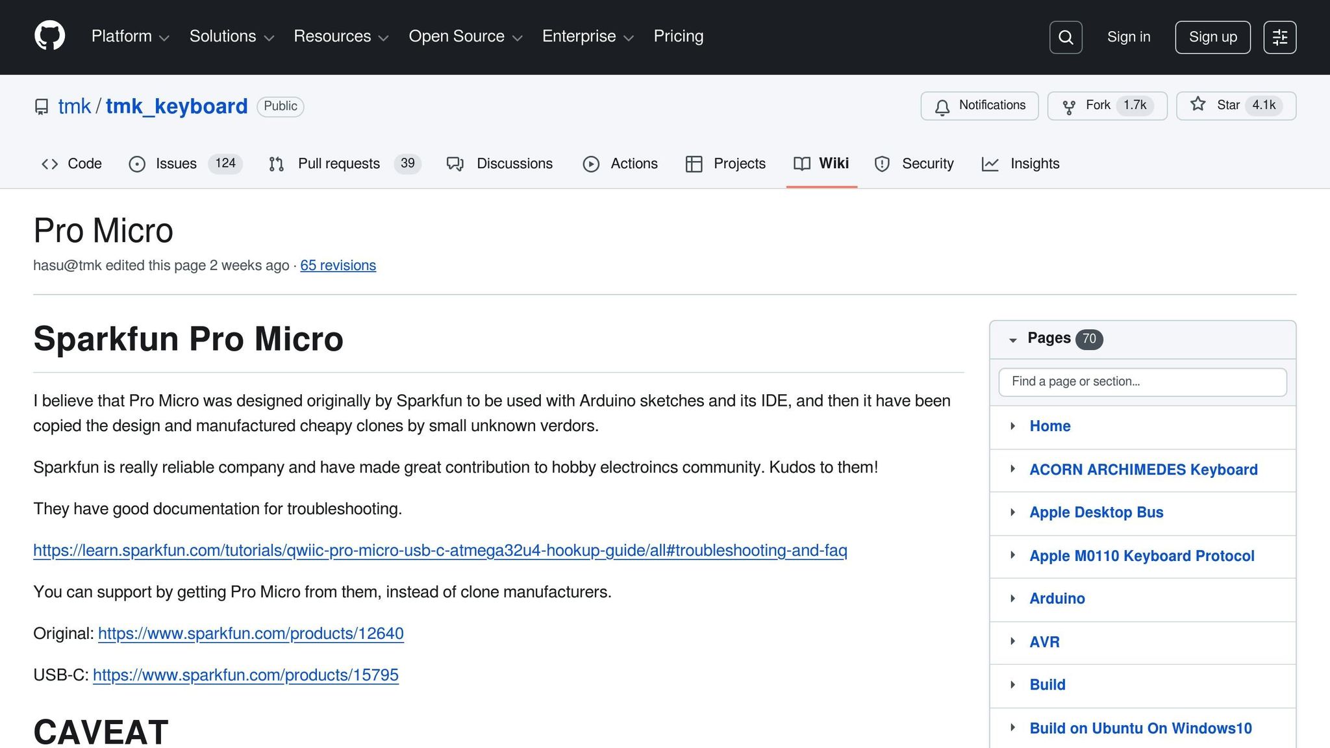Click the Sign in link
Image resolution: width=1330 pixels, height=748 pixels.
(x=1129, y=37)
